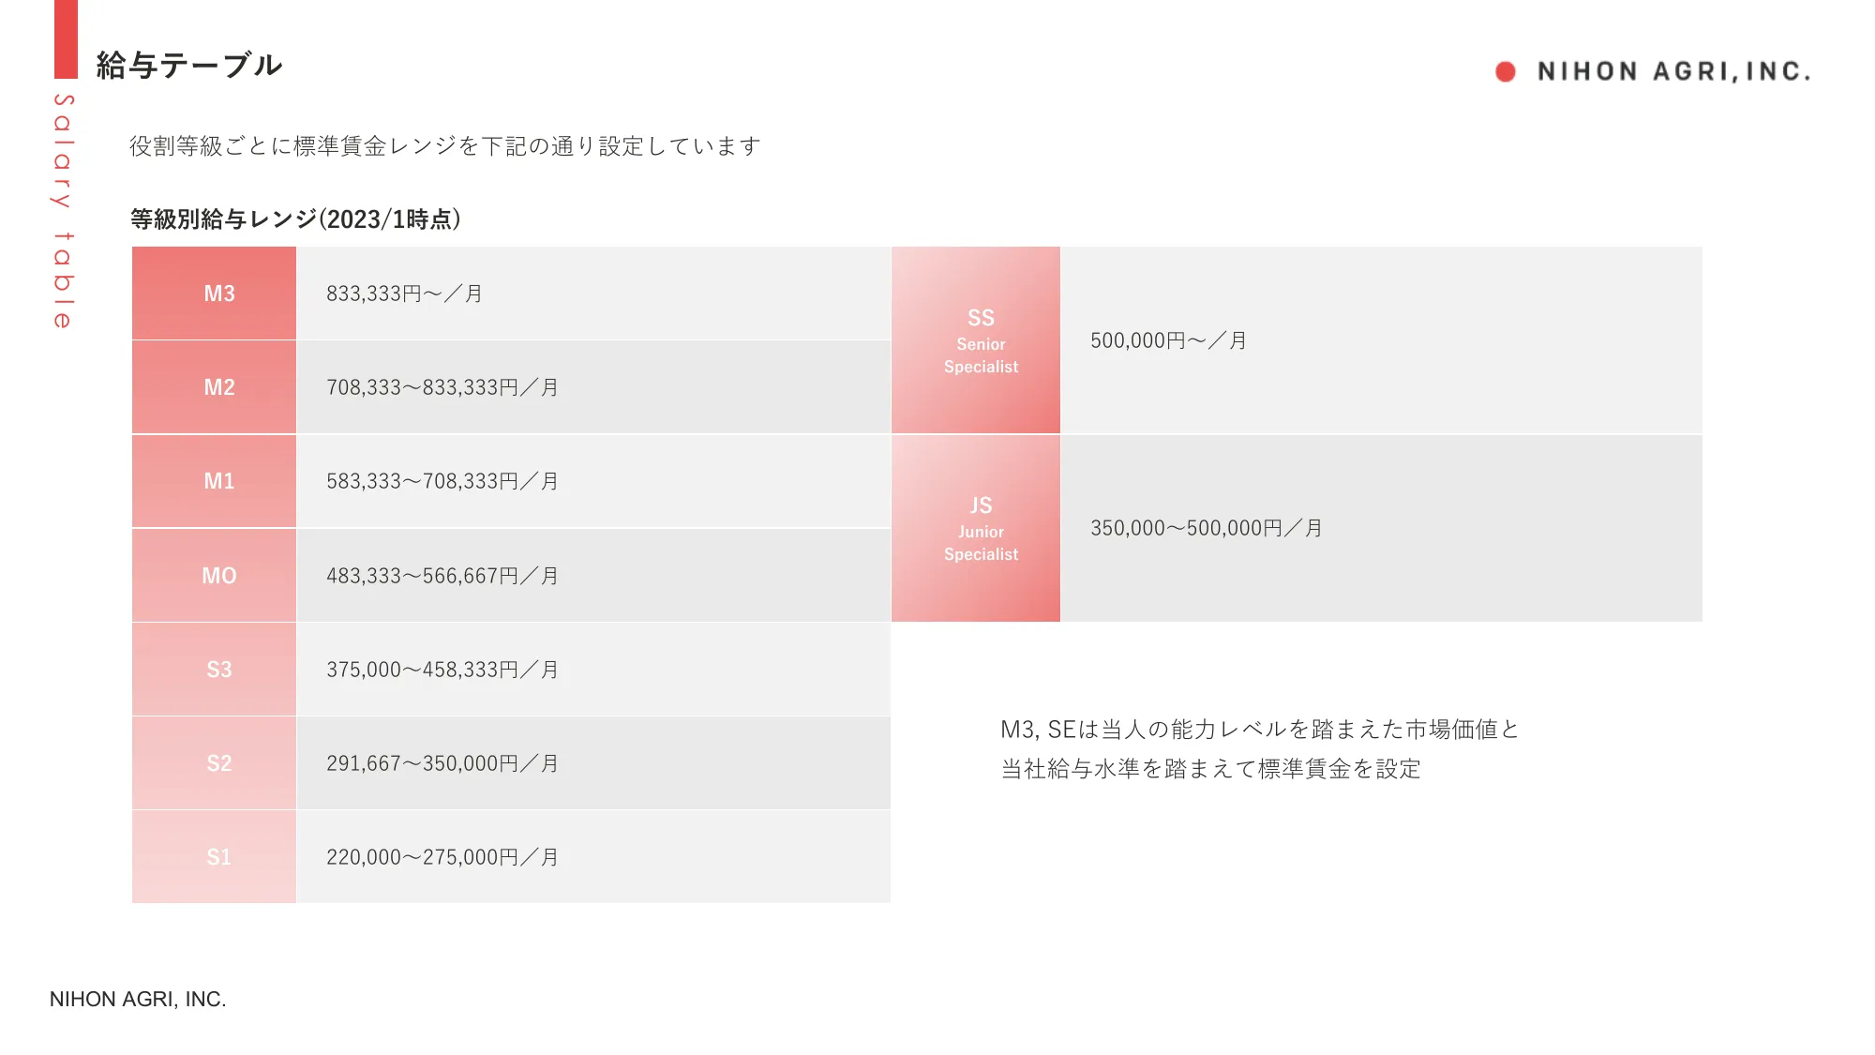This screenshot has height=1055, width=1875.
Task: Click the MO grade label
Action: (x=219, y=576)
